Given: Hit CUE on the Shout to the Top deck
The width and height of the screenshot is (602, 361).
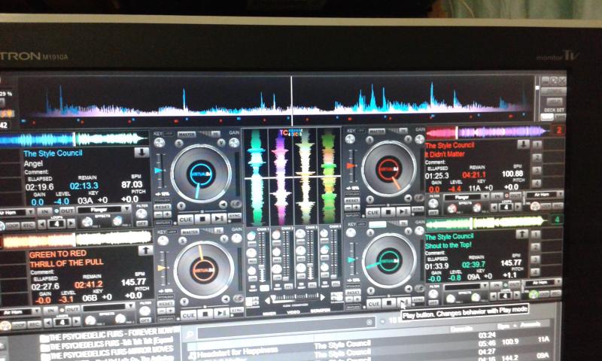Looking at the screenshot, I should coord(373,303).
